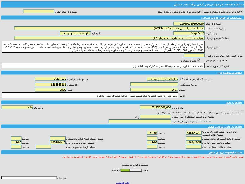Click the previous call number field (شماره فراخوان قبلی)
The width and height of the screenshot is (245, 184).
coord(39,11)
